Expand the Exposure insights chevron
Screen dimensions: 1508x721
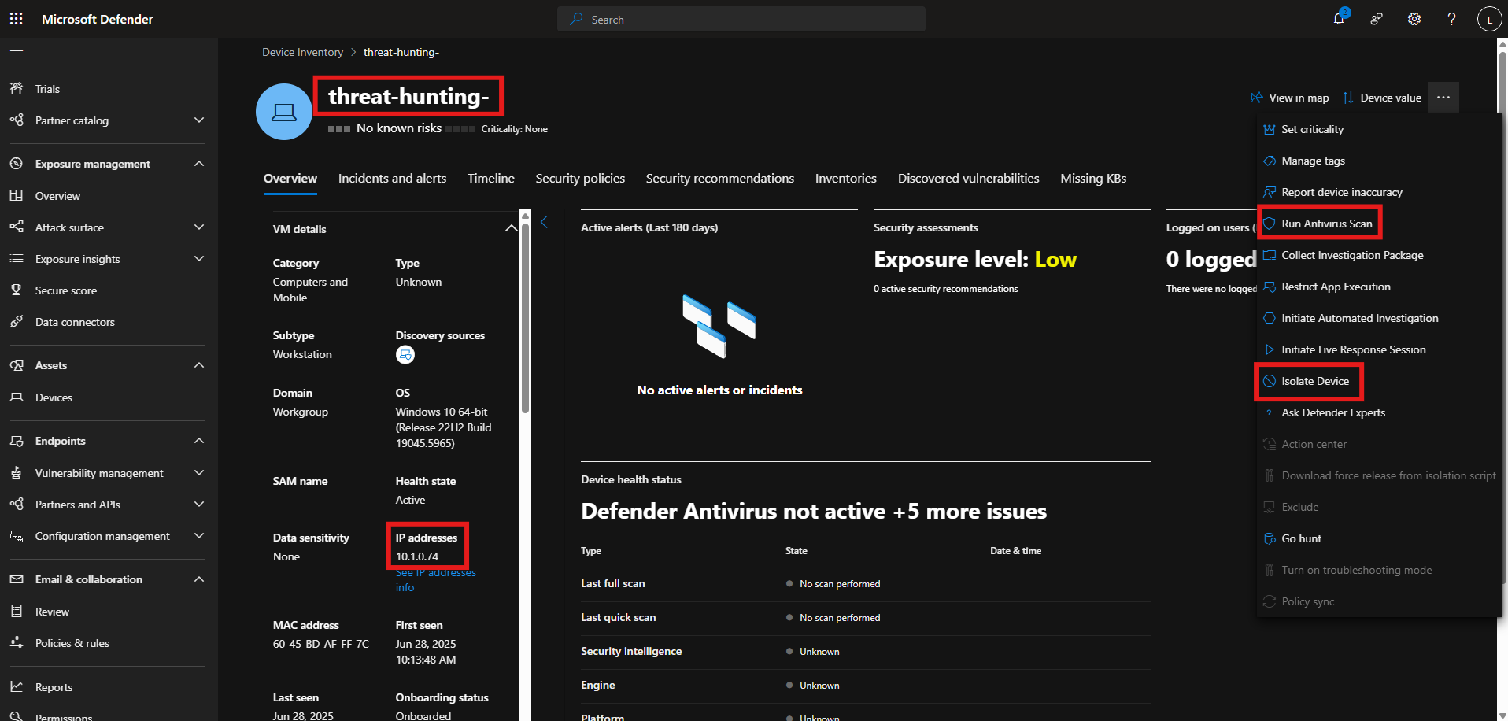click(199, 259)
